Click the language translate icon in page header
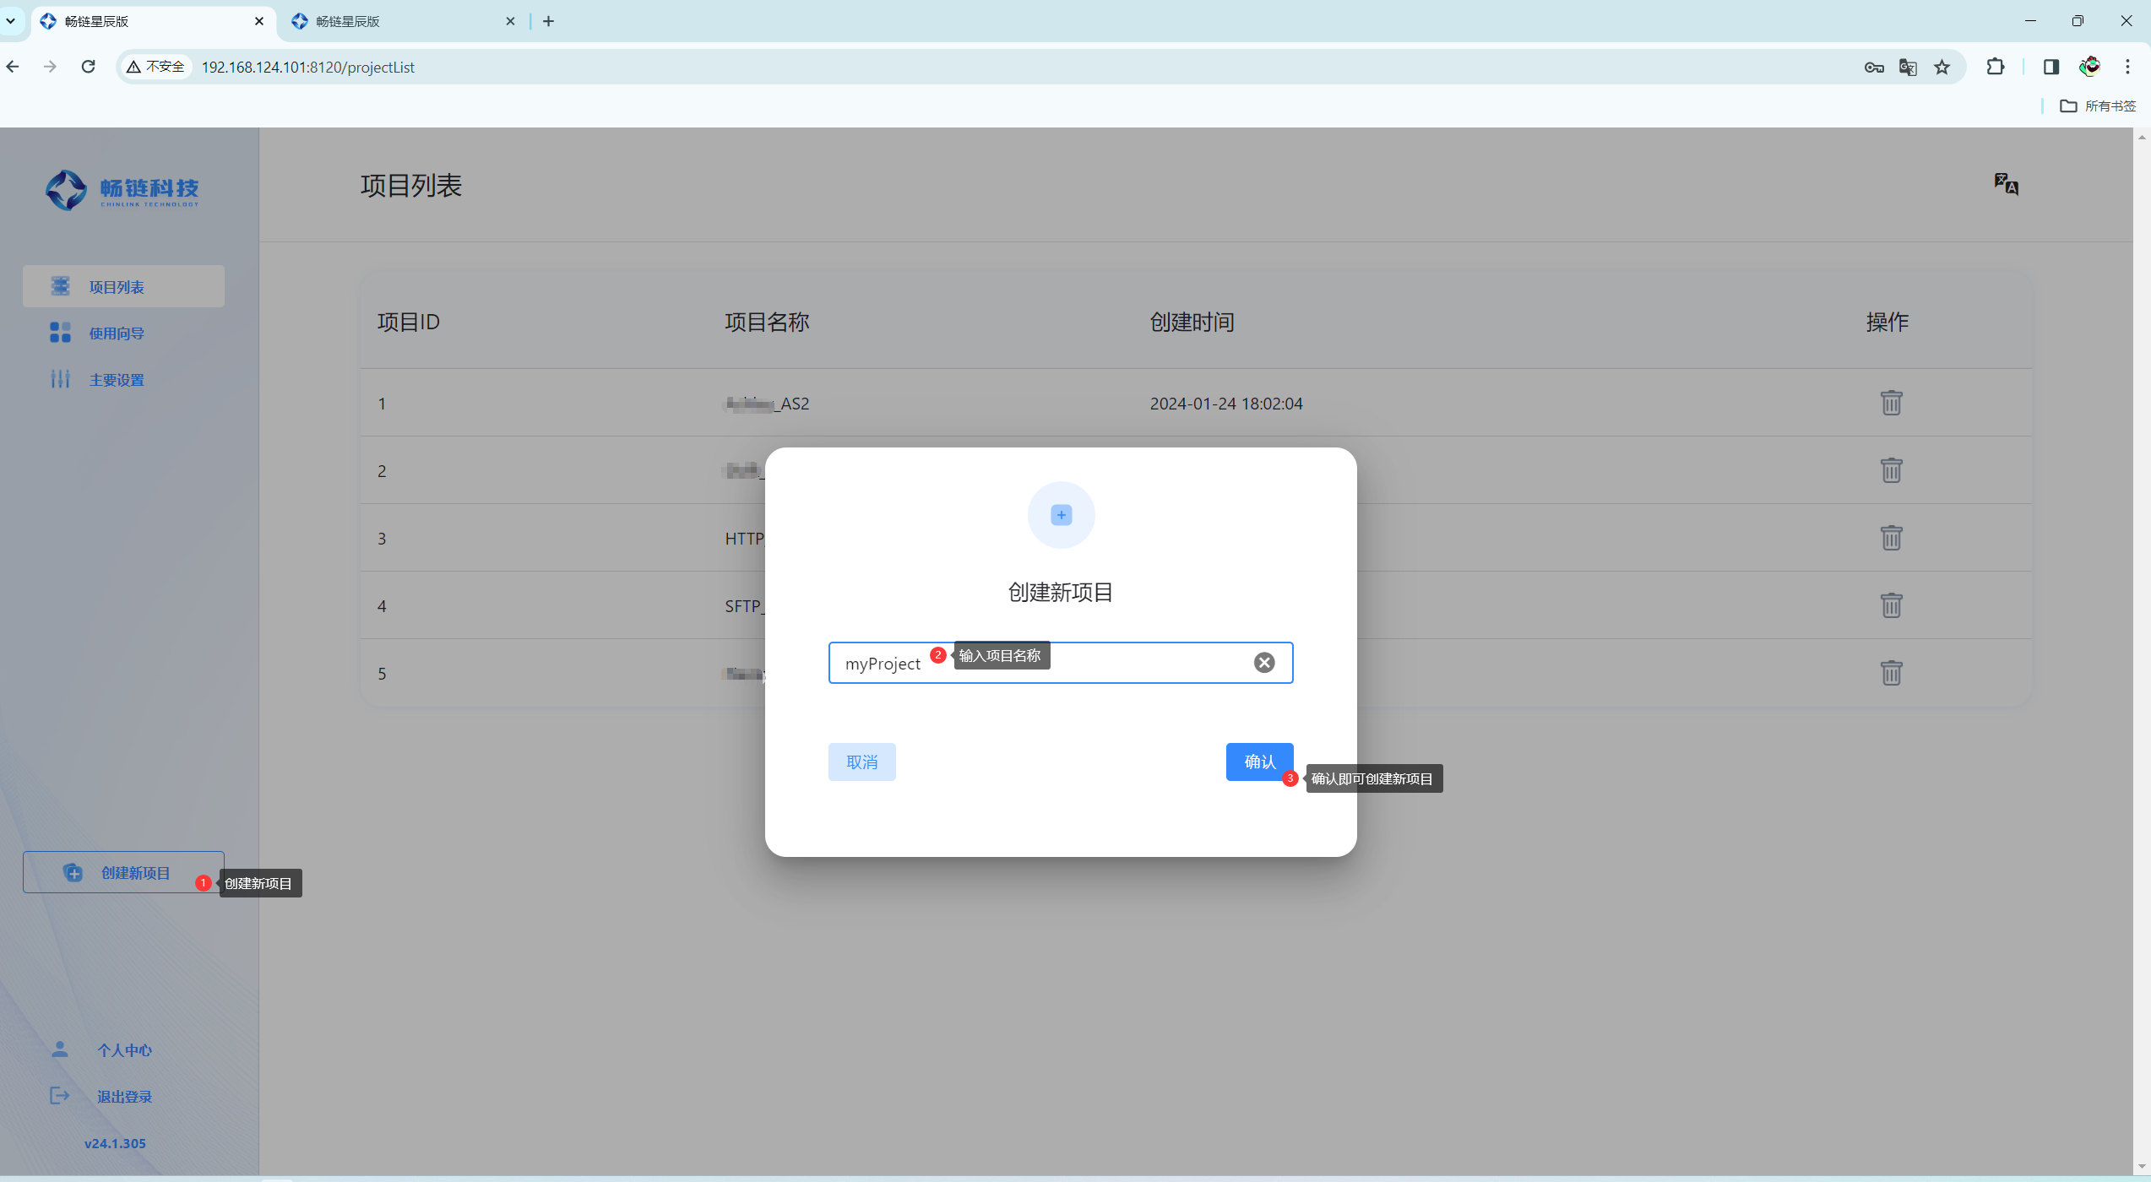This screenshot has height=1182, width=2151. point(2006,184)
